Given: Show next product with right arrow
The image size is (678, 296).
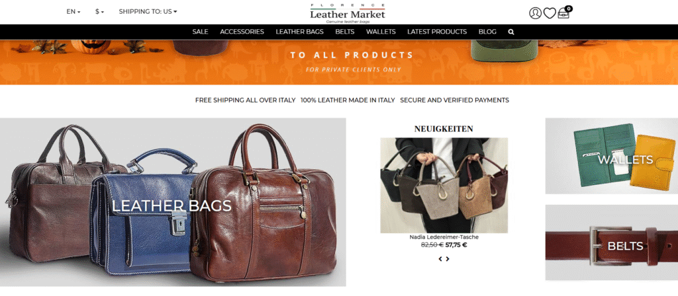Looking at the screenshot, I should click(448, 259).
